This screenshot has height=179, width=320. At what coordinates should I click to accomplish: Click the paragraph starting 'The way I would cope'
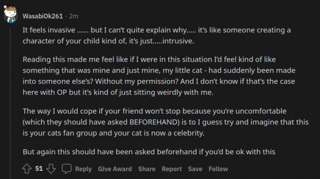coord(165,122)
